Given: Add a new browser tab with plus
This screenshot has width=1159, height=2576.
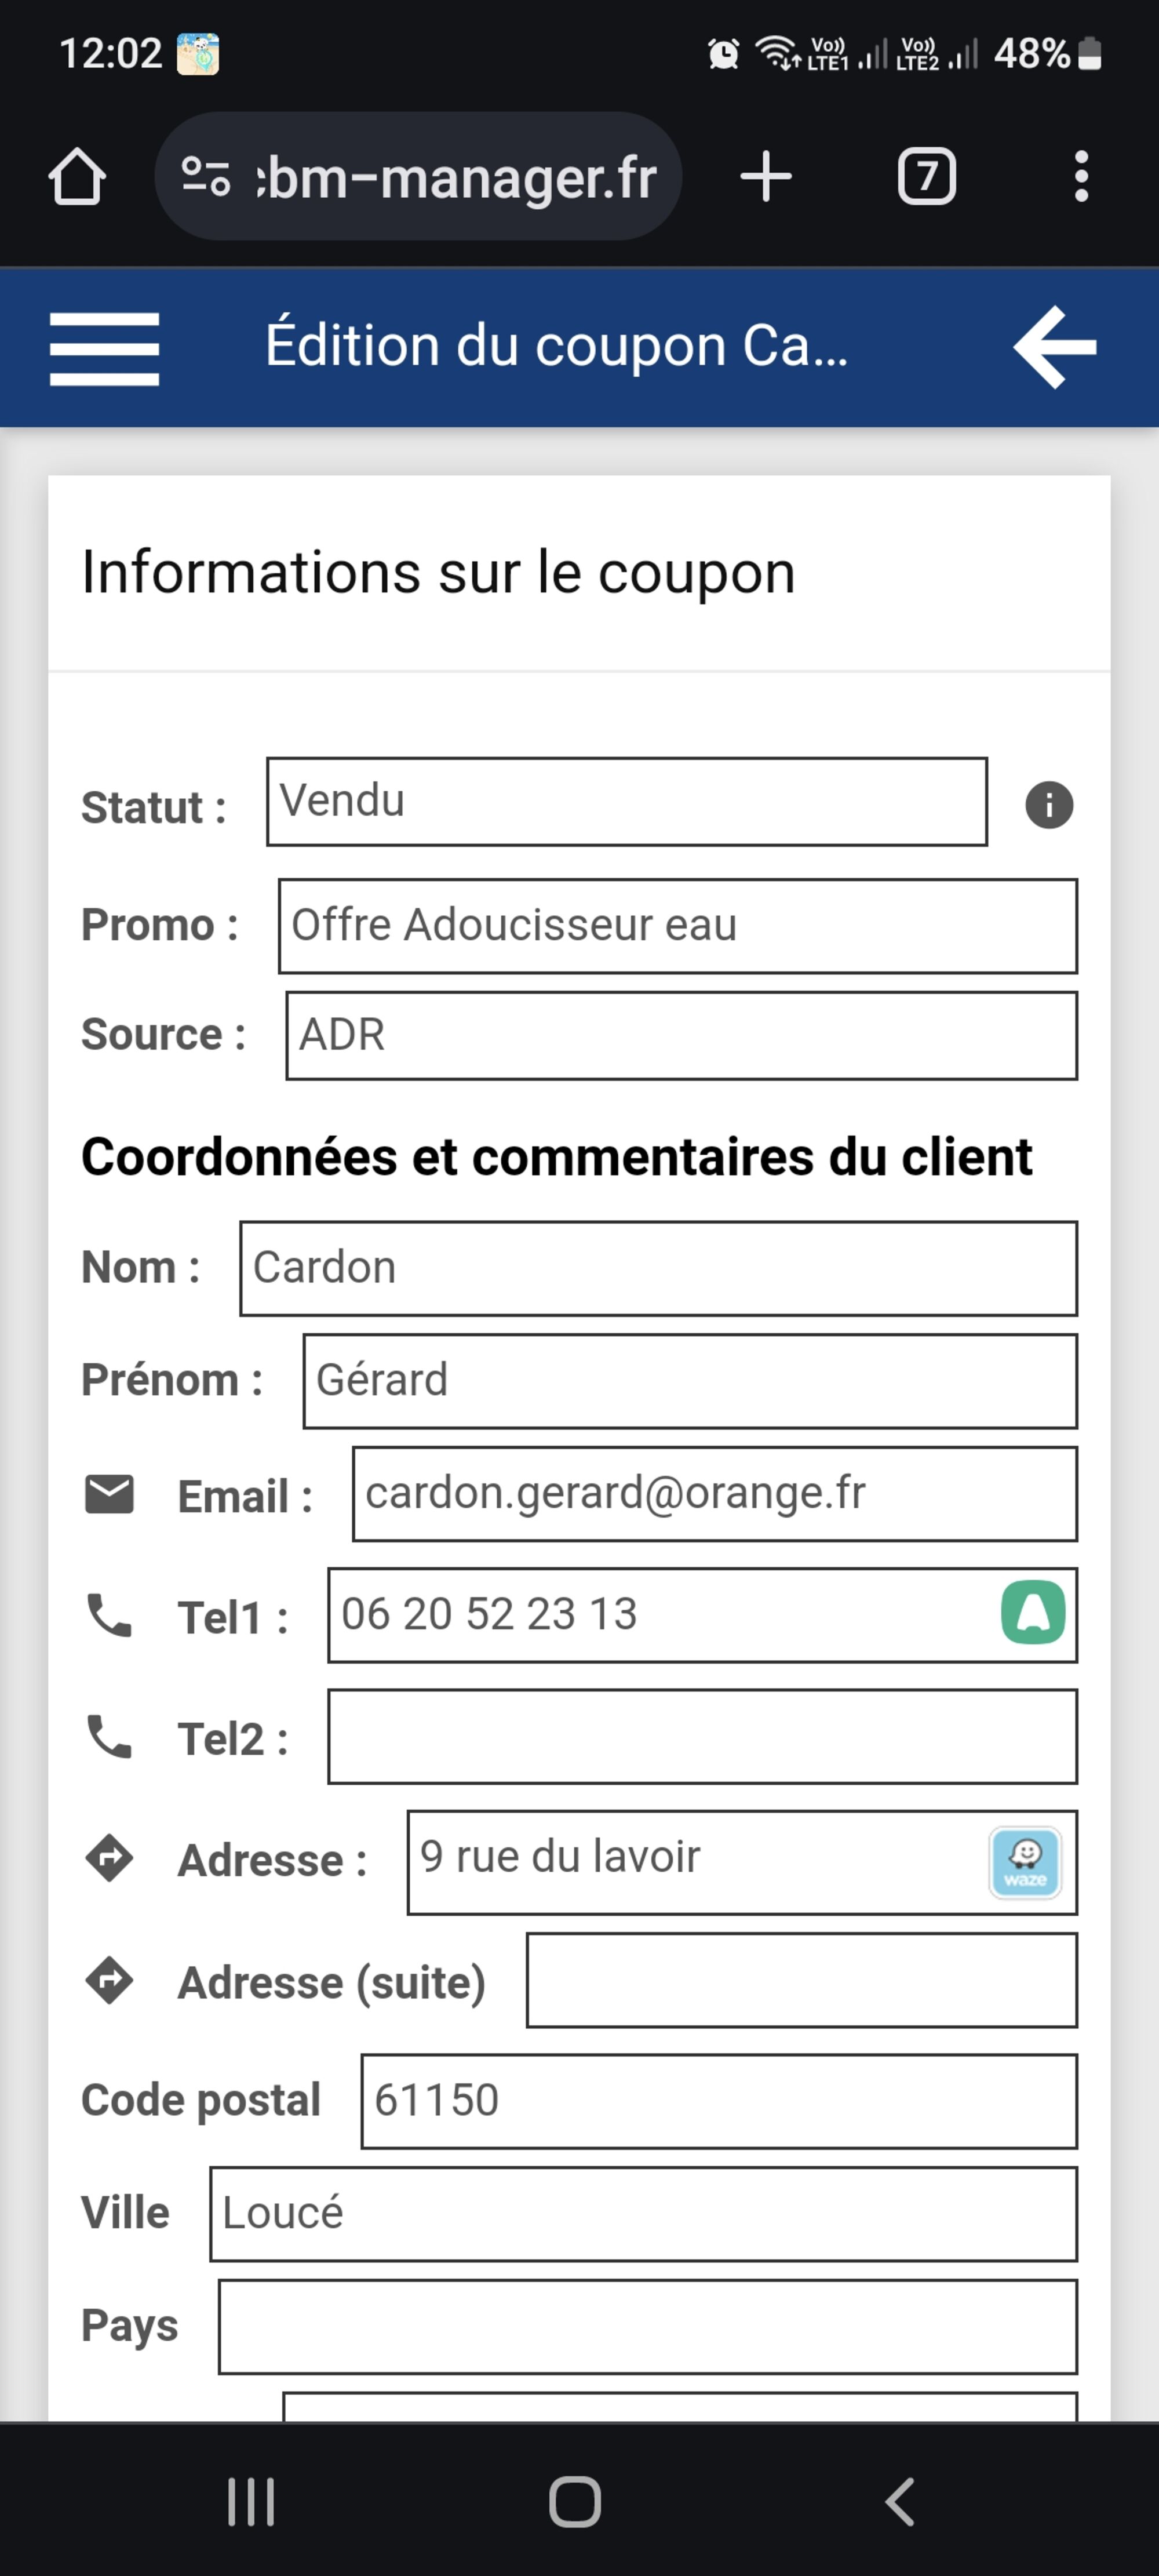Looking at the screenshot, I should (x=766, y=177).
